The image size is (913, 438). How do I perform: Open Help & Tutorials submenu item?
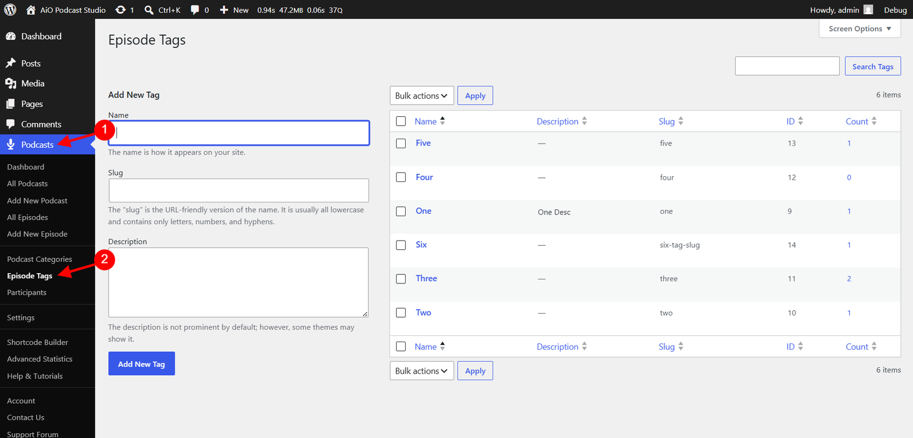click(35, 376)
